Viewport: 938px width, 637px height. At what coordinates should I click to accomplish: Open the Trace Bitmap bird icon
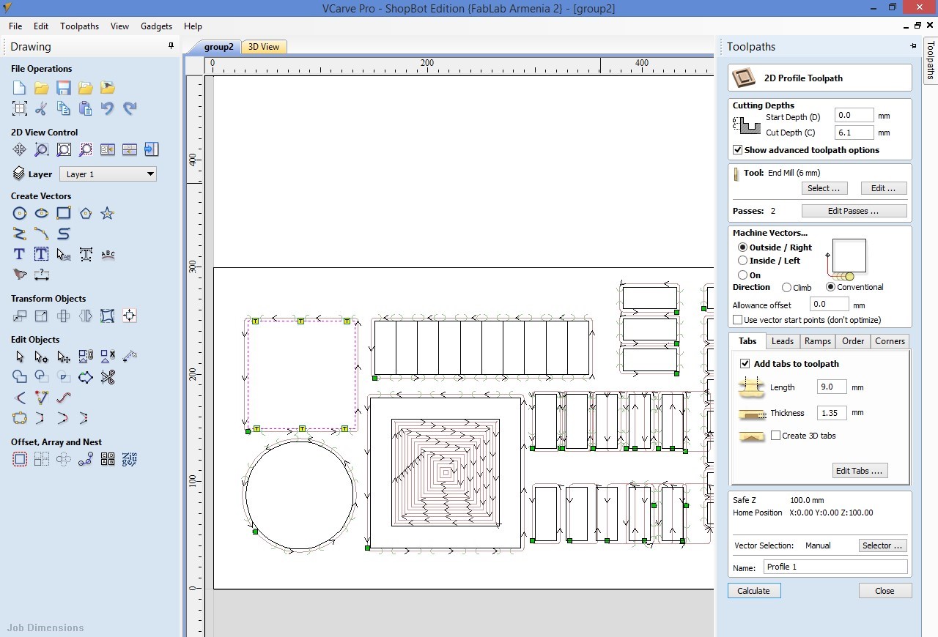pos(20,275)
